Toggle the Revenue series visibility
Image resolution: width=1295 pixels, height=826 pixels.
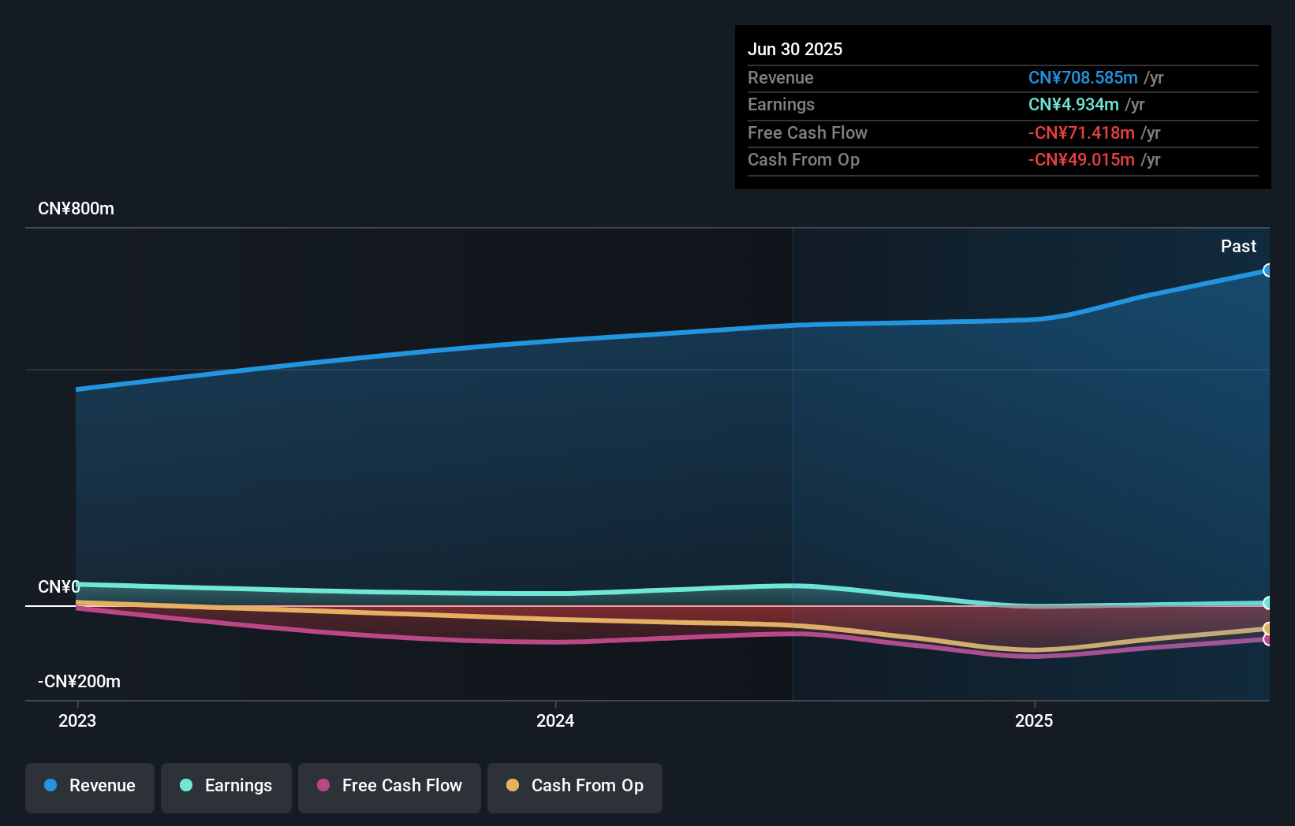tap(89, 786)
